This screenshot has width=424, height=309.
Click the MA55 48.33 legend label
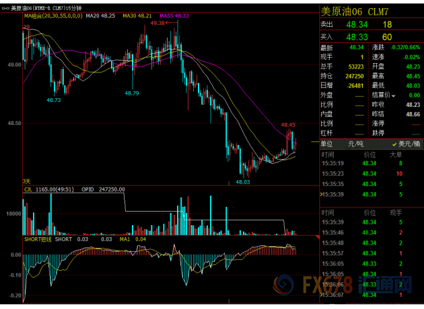point(174,15)
